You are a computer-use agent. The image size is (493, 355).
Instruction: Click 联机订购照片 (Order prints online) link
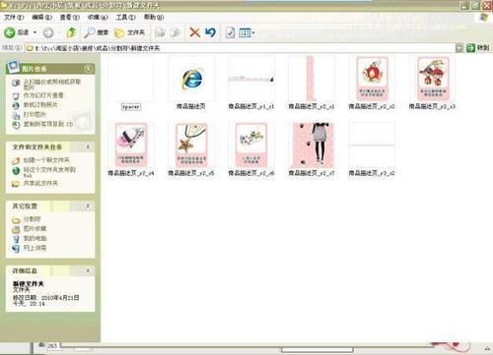point(40,105)
